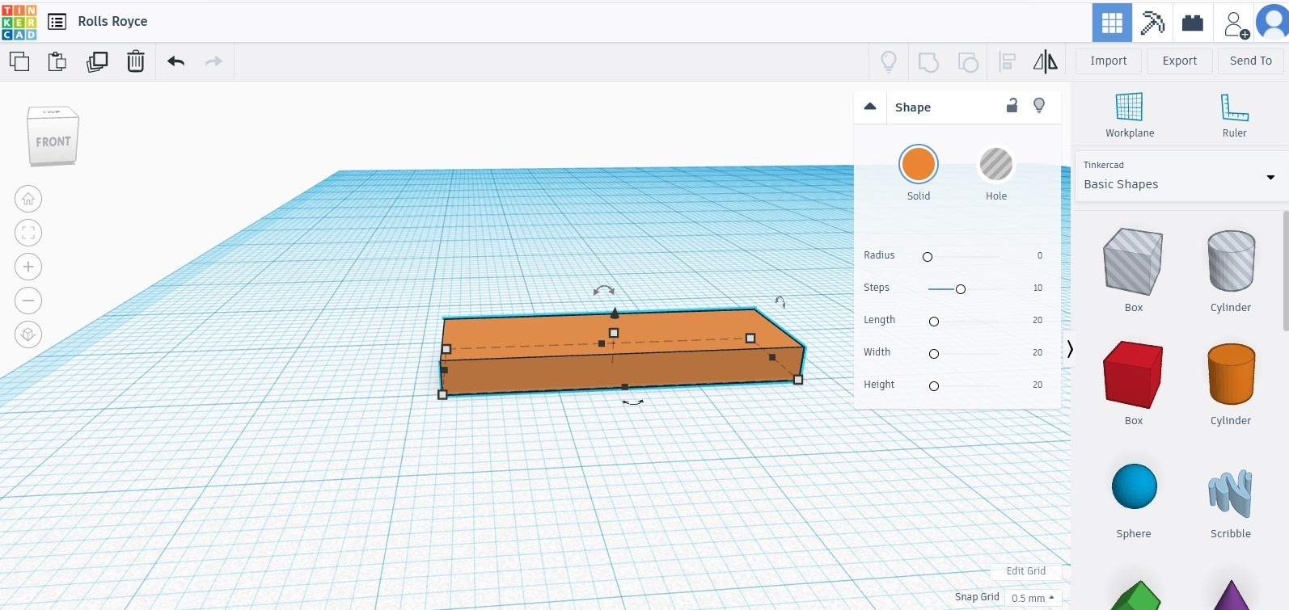1289x610 pixels.
Task: Set the shape to Solid
Action: pyautogui.click(x=919, y=164)
